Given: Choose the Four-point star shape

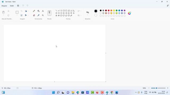Looking at the screenshot, I should (x=74, y=13).
